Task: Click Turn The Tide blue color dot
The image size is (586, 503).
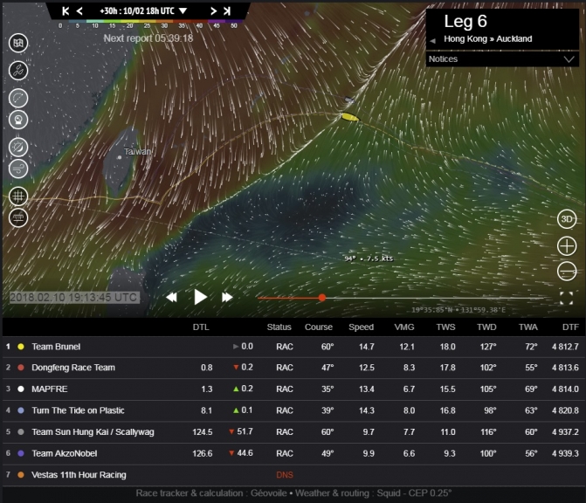Action: [x=21, y=410]
